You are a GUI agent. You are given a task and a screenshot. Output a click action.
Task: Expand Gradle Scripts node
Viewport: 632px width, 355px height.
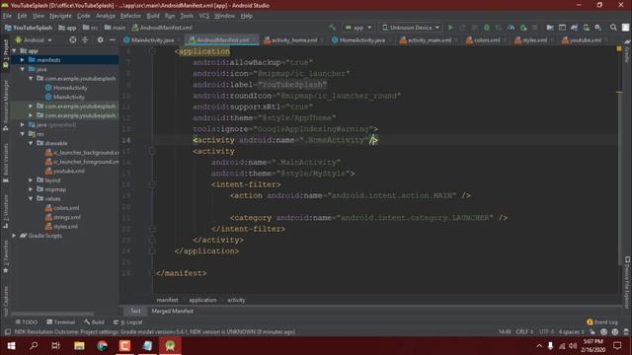click(x=14, y=236)
